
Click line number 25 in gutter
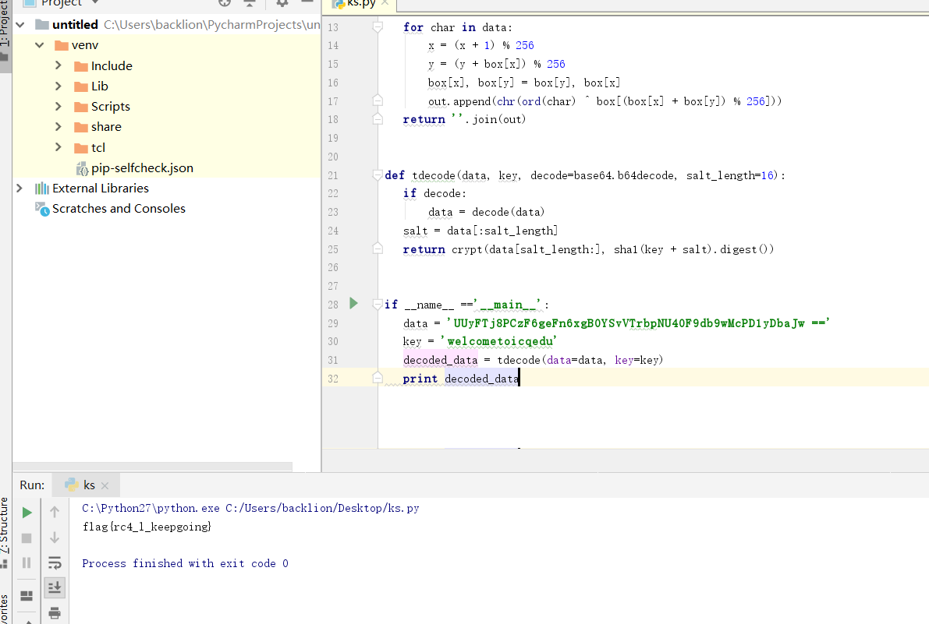[x=333, y=249]
